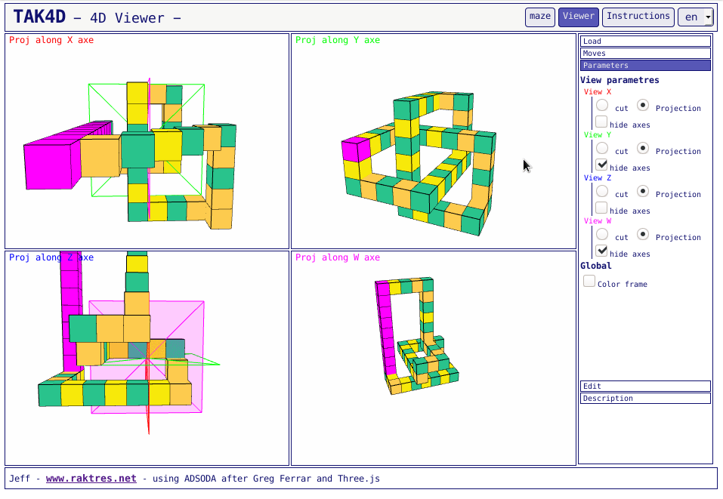Disable hide axes for View W
Viewport: 723px width, 499px height.
(x=601, y=251)
